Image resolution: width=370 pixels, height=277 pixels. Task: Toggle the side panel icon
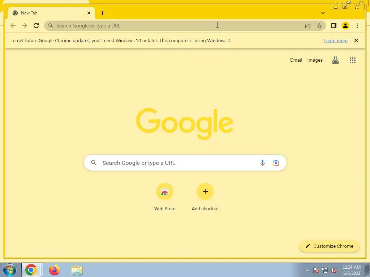[334, 26]
